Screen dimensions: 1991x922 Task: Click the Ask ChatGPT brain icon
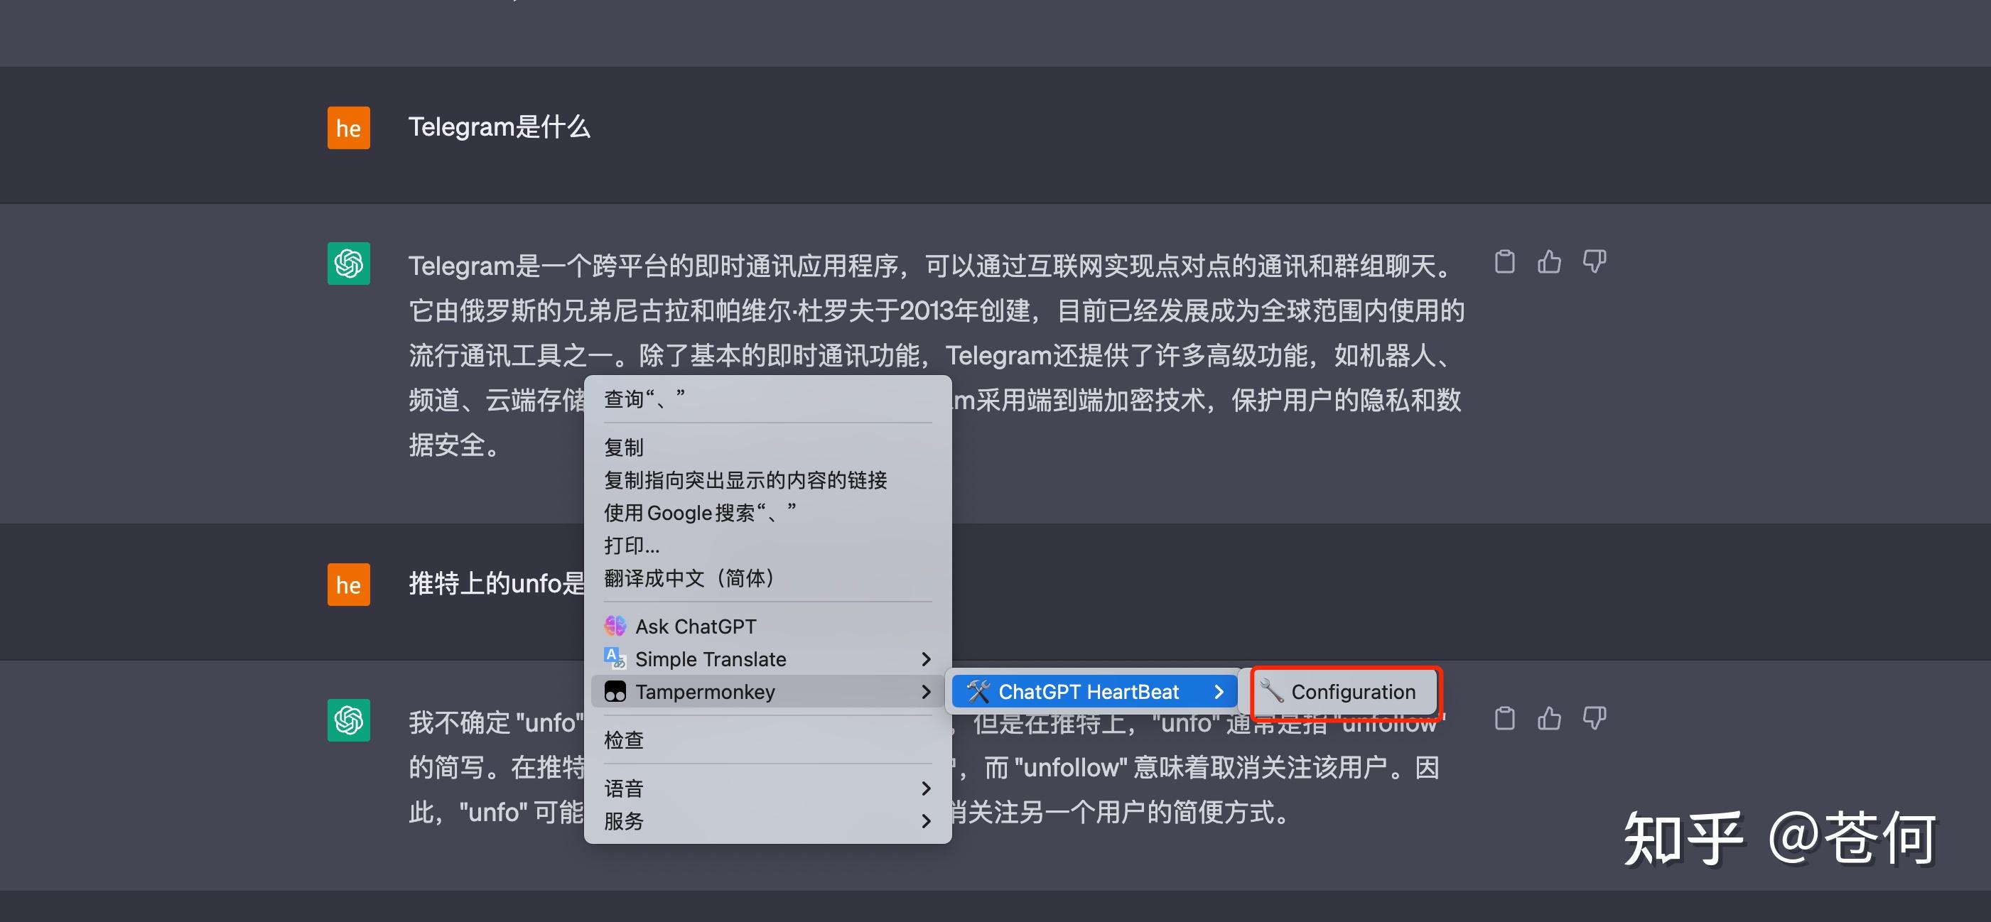(x=615, y=626)
